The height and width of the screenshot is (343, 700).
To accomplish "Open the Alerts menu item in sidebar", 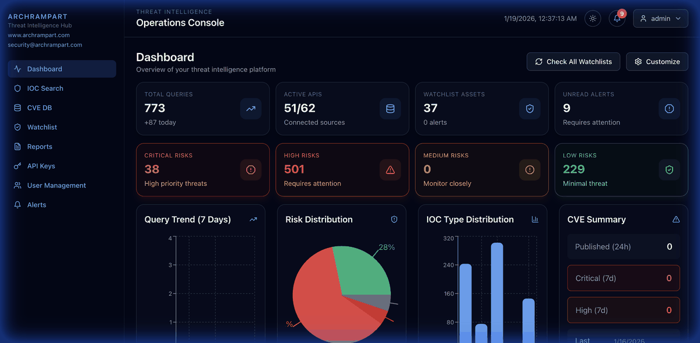I will pyautogui.click(x=35, y=204).
